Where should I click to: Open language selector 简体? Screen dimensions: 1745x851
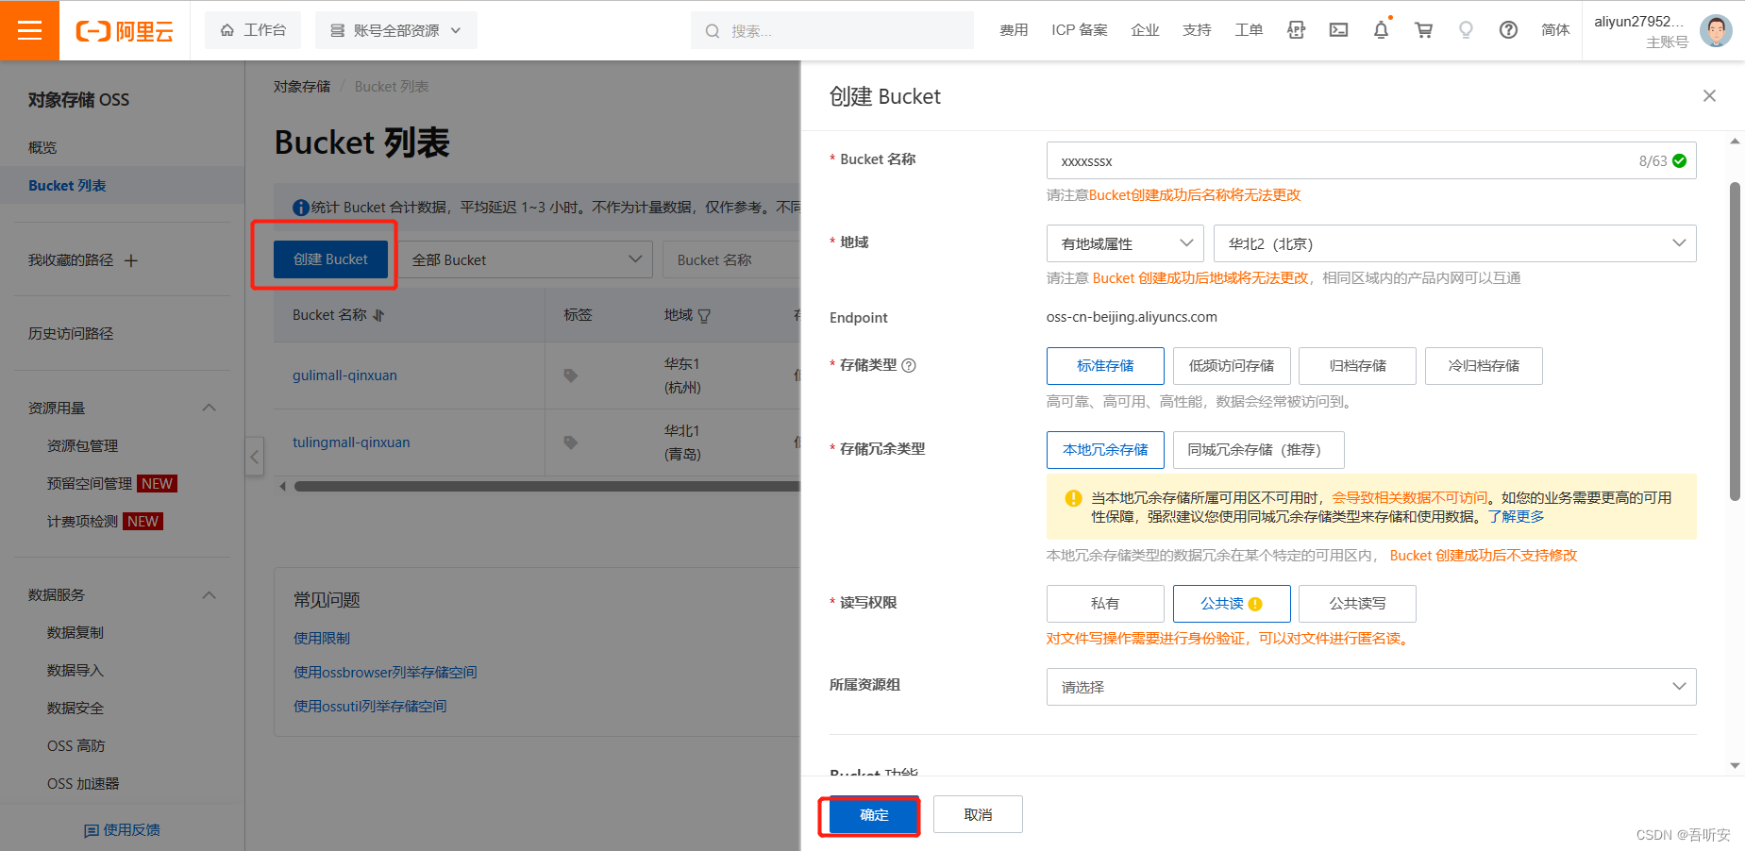pos(1555,30)
